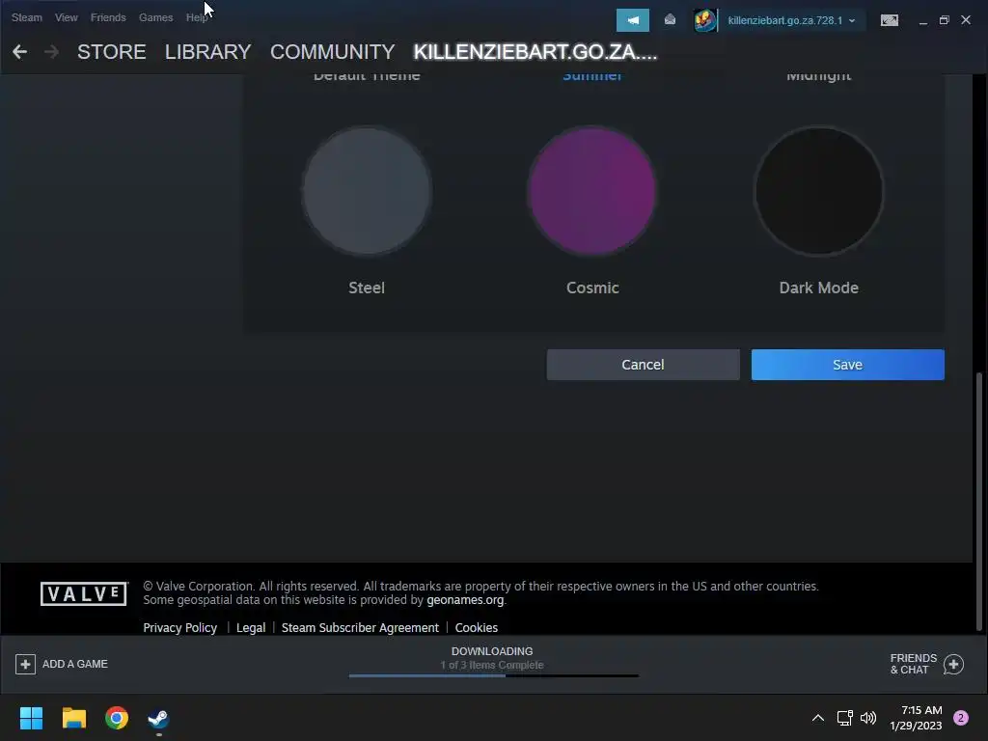
Task: Open the geonames.org link
Action: coord(465,600)
